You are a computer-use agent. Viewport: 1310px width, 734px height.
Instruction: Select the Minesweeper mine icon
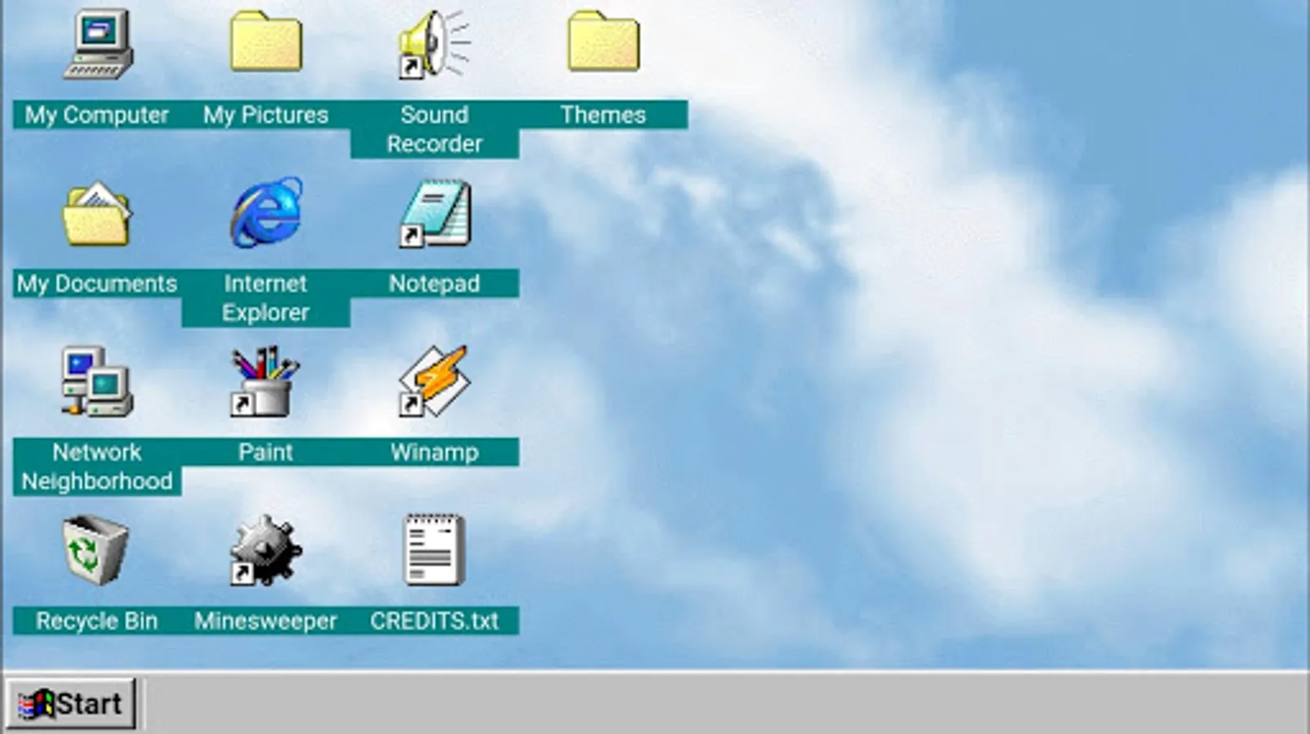266,550
